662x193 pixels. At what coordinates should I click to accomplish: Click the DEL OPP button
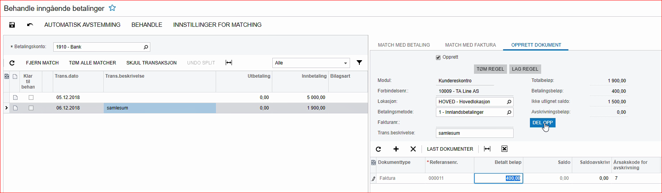(x=542, y=123)
